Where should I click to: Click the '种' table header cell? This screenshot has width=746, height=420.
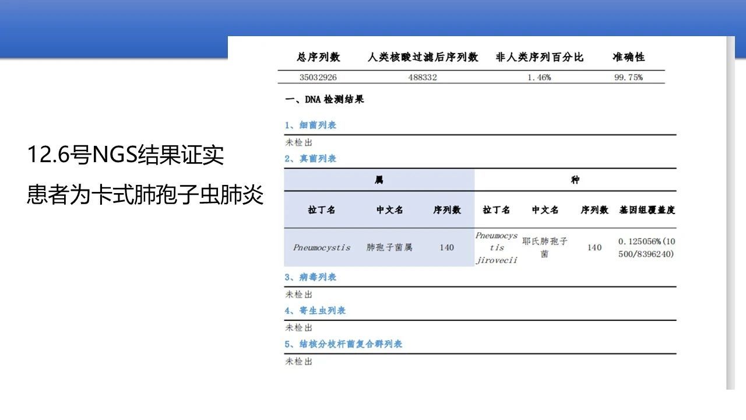click(575, 180)
